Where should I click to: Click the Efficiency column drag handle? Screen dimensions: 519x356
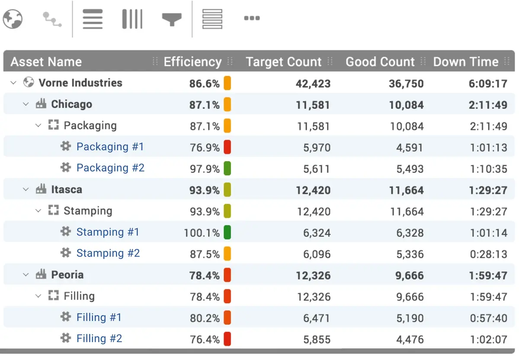click(x=231, y=62)
